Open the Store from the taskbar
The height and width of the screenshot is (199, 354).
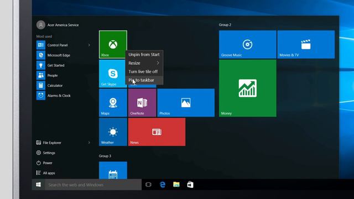click(190, 185)
